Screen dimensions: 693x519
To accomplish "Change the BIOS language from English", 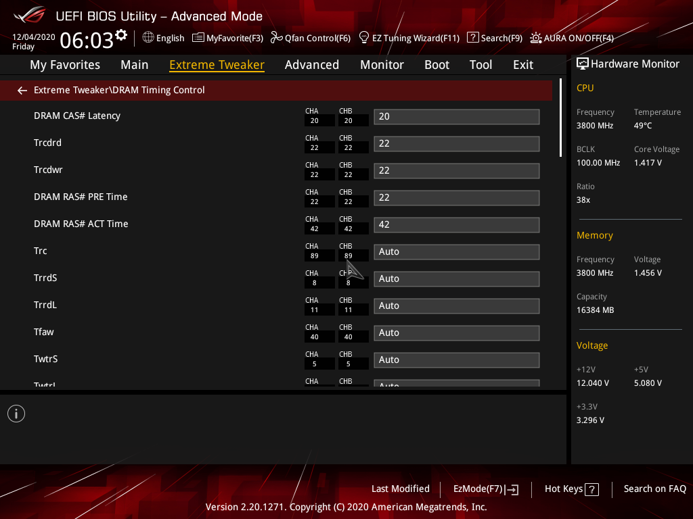I will click(x=163, y=38).
